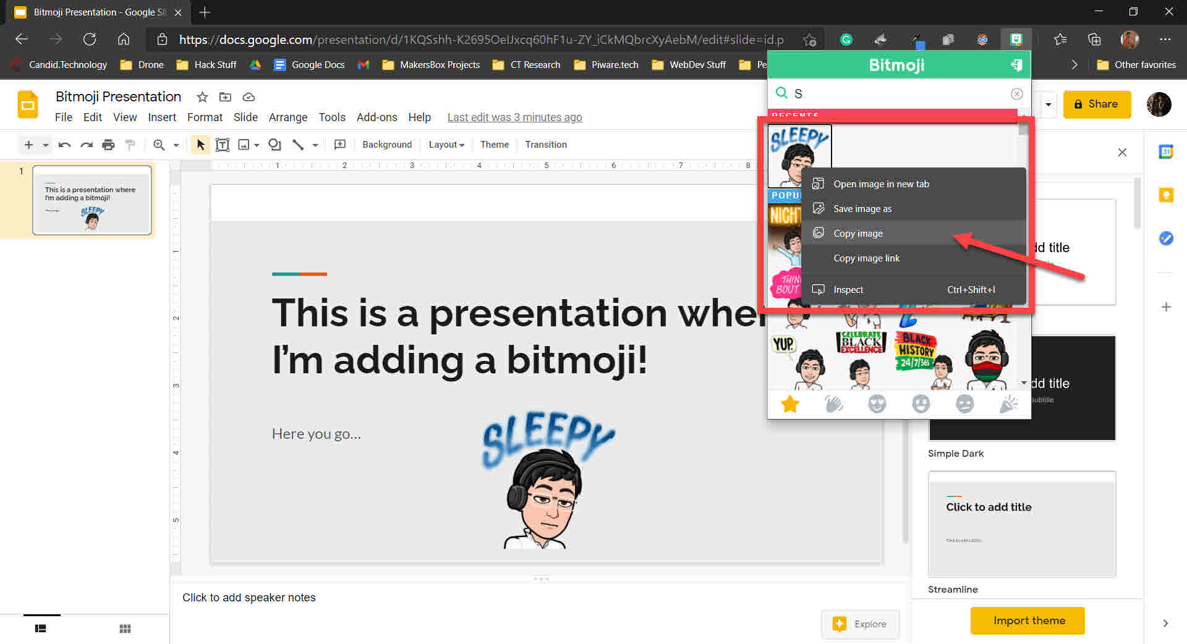Add a comment from toolbar

tap(340, 145)
